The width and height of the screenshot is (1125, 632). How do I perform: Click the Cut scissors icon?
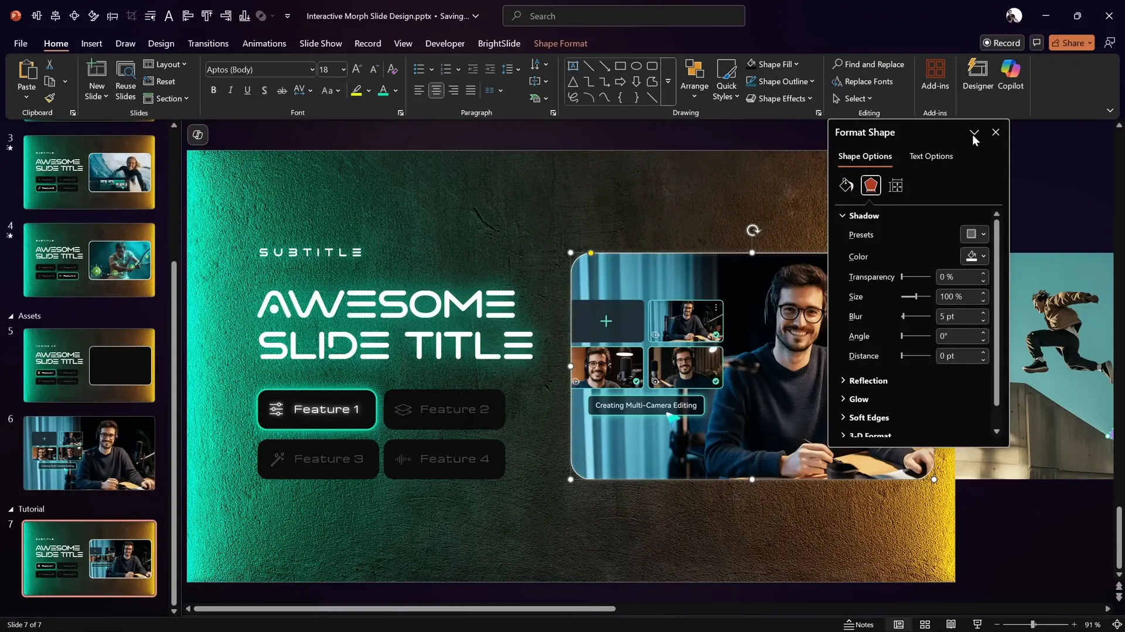(x=50, y=64)
